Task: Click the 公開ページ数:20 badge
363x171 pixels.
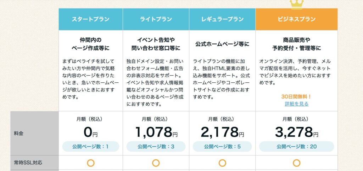Action: [297, 147]
